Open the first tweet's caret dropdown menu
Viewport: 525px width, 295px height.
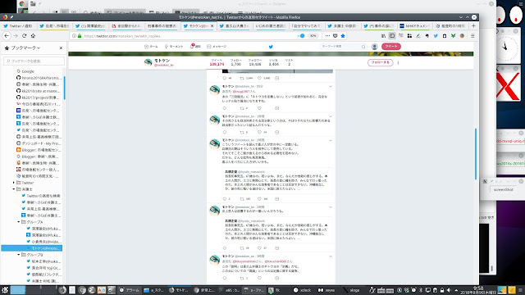click(331, 87)
